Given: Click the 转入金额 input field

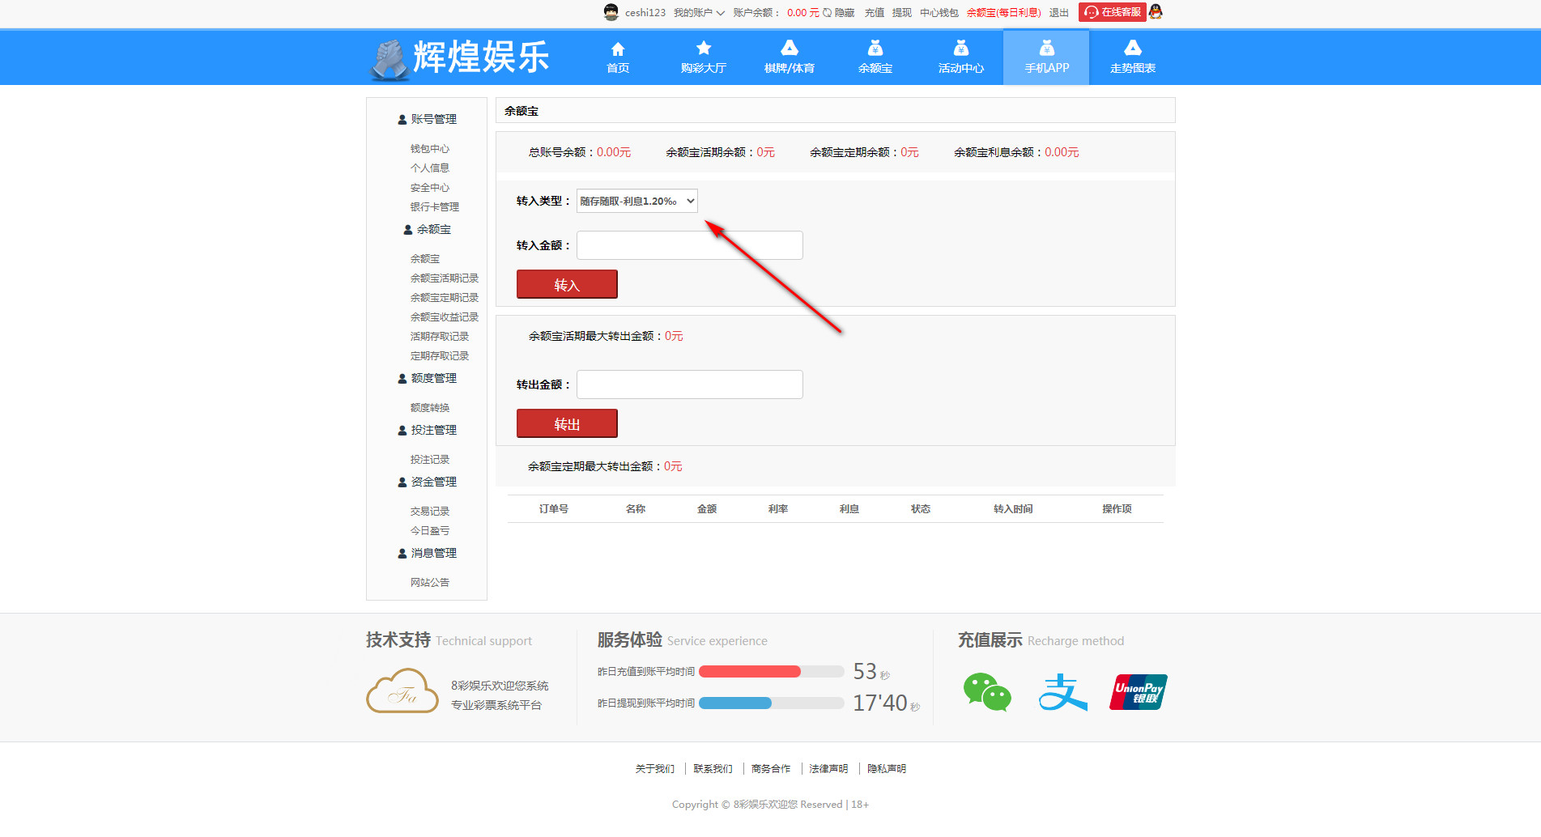Looking at the screenshot, I should (x=689, y=245).
